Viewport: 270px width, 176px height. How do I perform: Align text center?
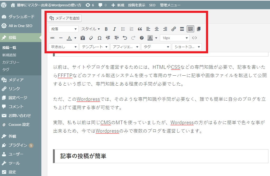pos(156,29)
